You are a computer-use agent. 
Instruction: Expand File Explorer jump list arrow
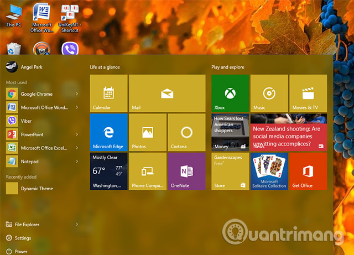77,224
